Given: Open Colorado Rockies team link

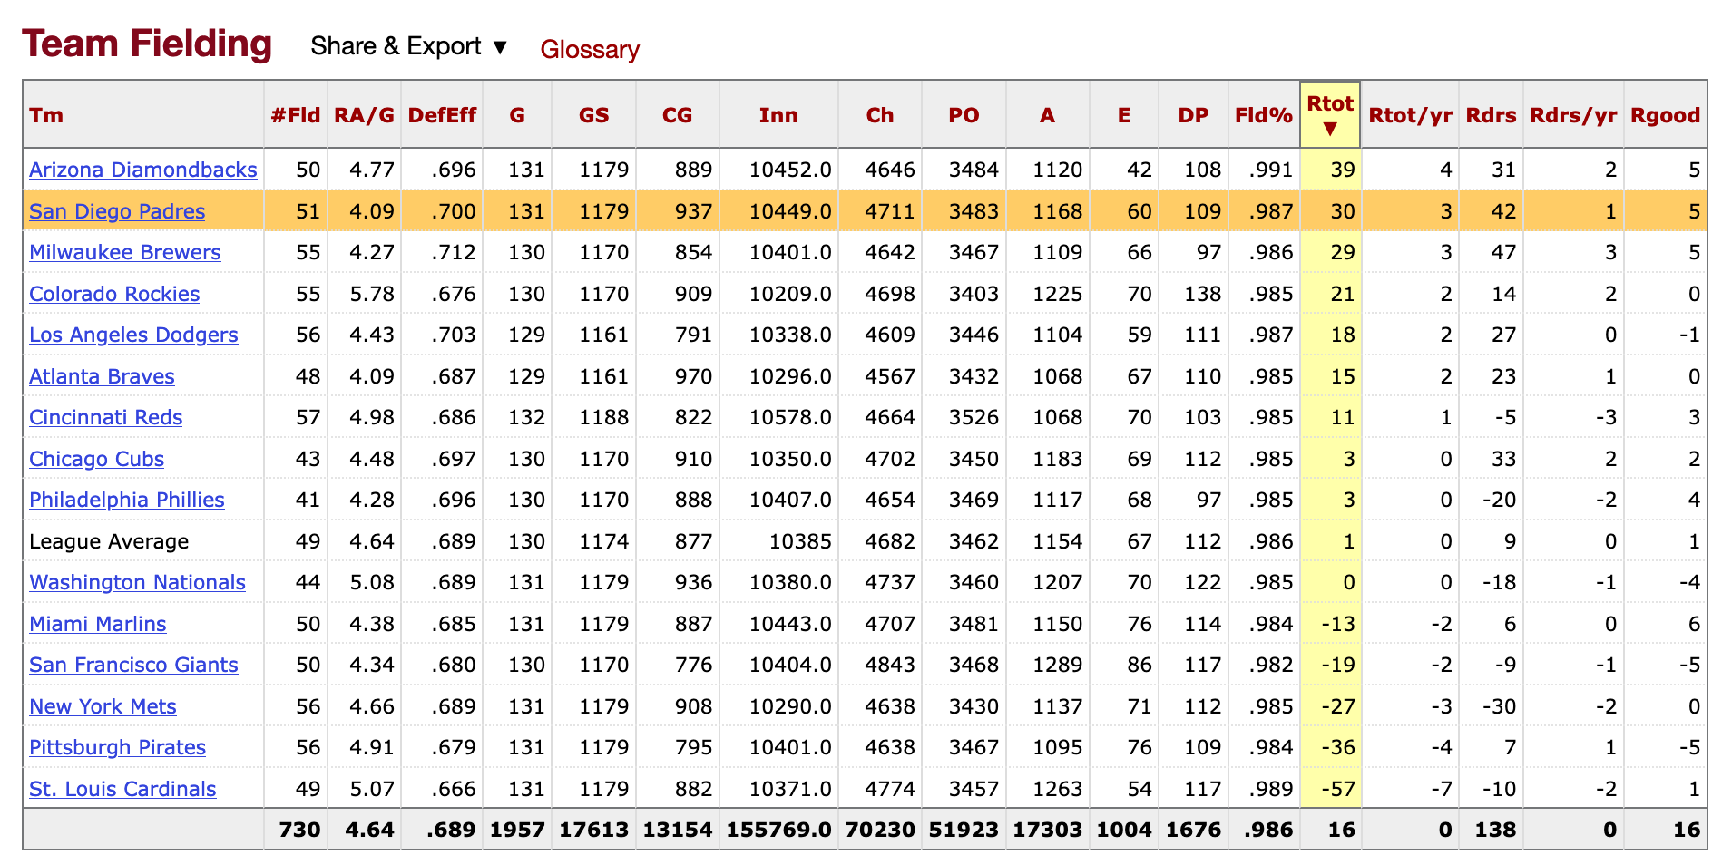Looking at the screenshot, I should pyautogui.click(x=114, y=294).
